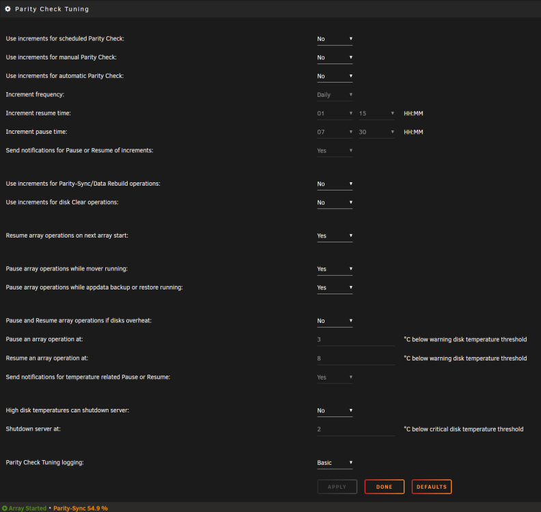
Task: Click the green Array Started status icon
Action: [5, 508]
